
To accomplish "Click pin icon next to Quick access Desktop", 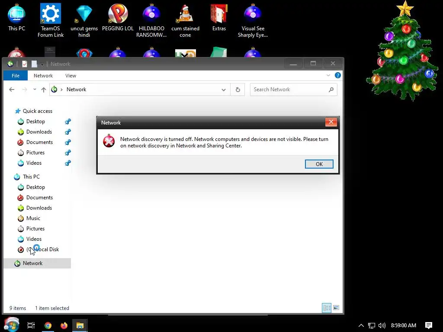I will click(68, 121).
